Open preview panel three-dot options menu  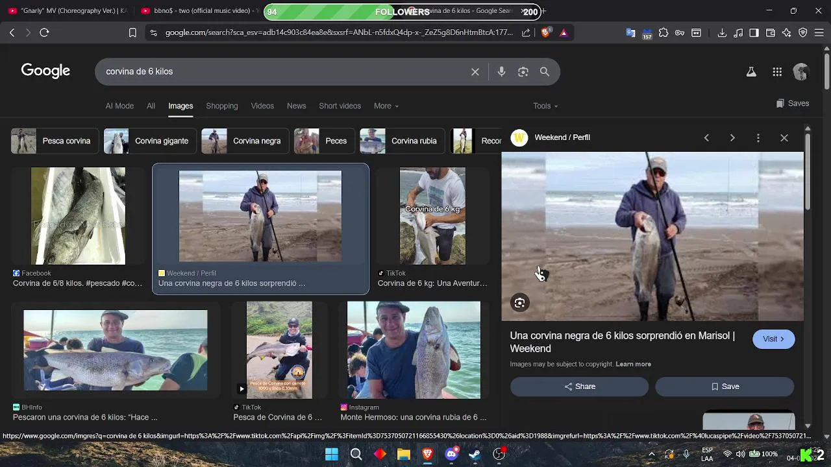tap(758, 138)
